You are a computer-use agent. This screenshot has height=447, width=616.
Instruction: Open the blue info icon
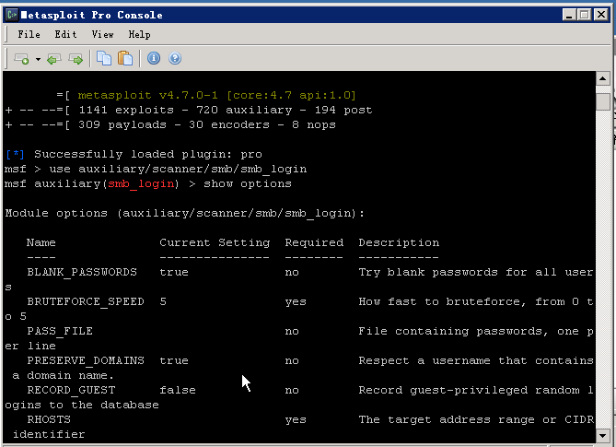click(154, 58)
